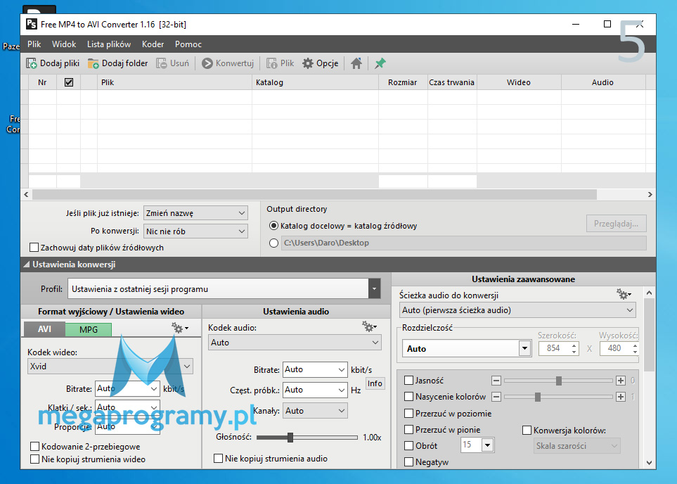
Task: Open the Obrót angle dropdown
Action: pos(487,445)
